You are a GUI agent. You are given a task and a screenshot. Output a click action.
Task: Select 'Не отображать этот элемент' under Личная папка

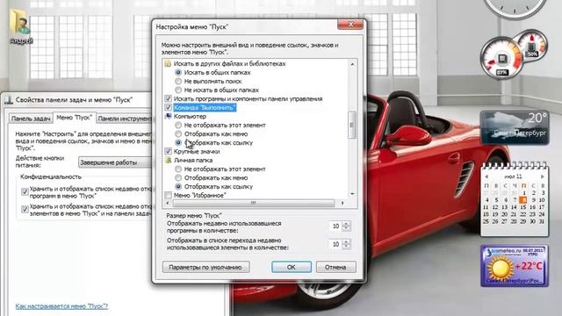(178, 169)
